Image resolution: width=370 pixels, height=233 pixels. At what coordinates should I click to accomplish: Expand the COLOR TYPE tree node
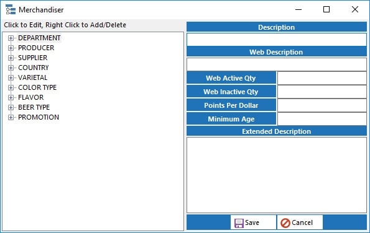click(x=11, y=88)
